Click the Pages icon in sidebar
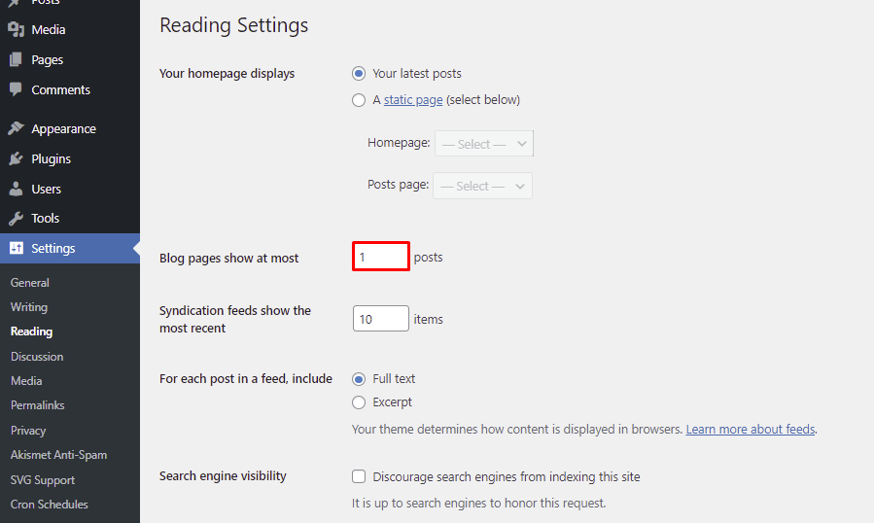 [16, 60]
